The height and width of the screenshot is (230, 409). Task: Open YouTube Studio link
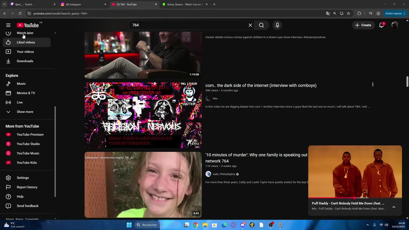pos(27,144)
